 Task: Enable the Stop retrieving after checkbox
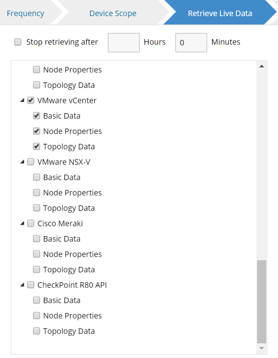18,42
